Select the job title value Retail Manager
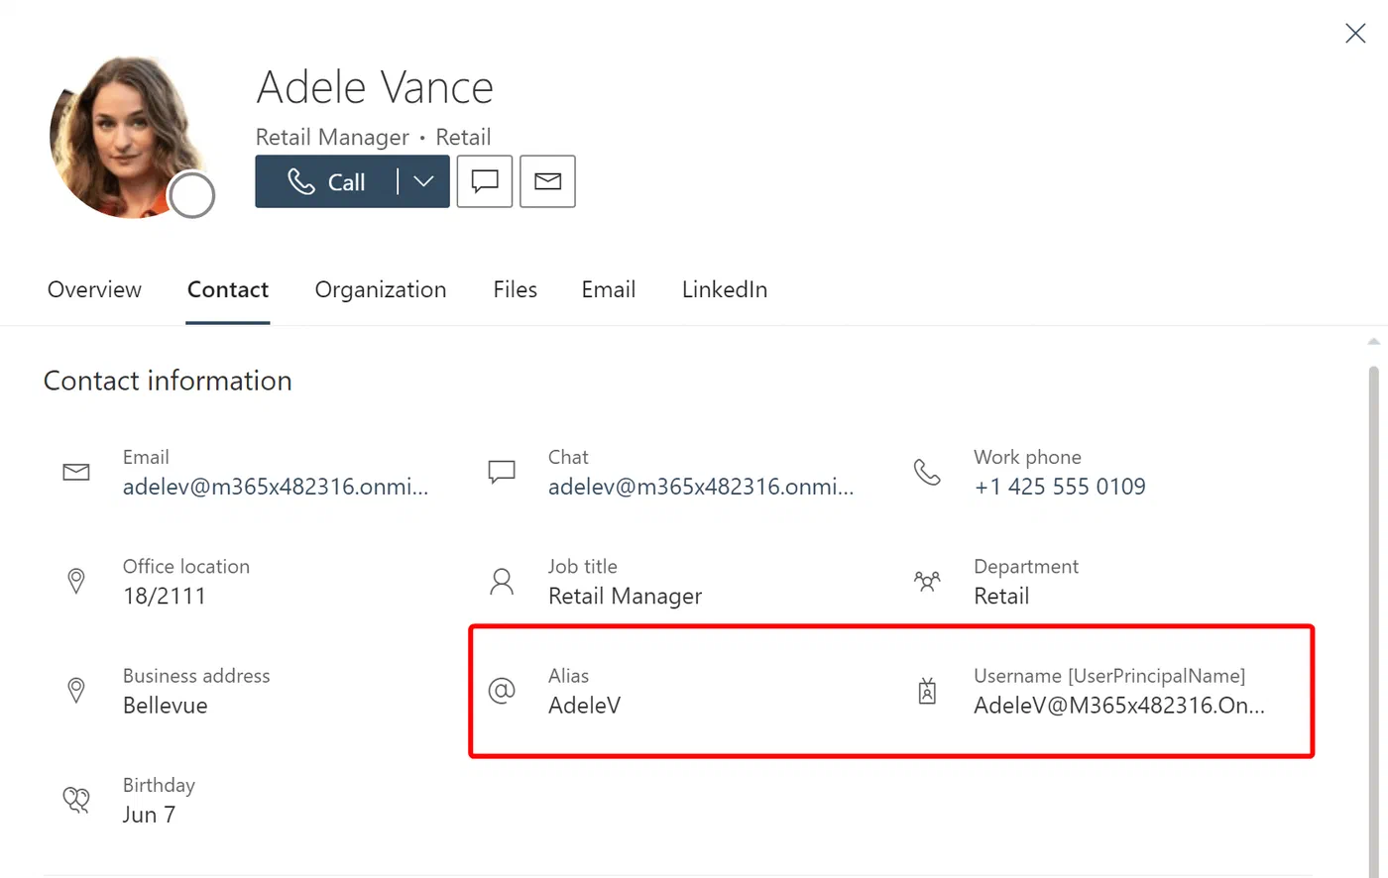 (625, 596)
